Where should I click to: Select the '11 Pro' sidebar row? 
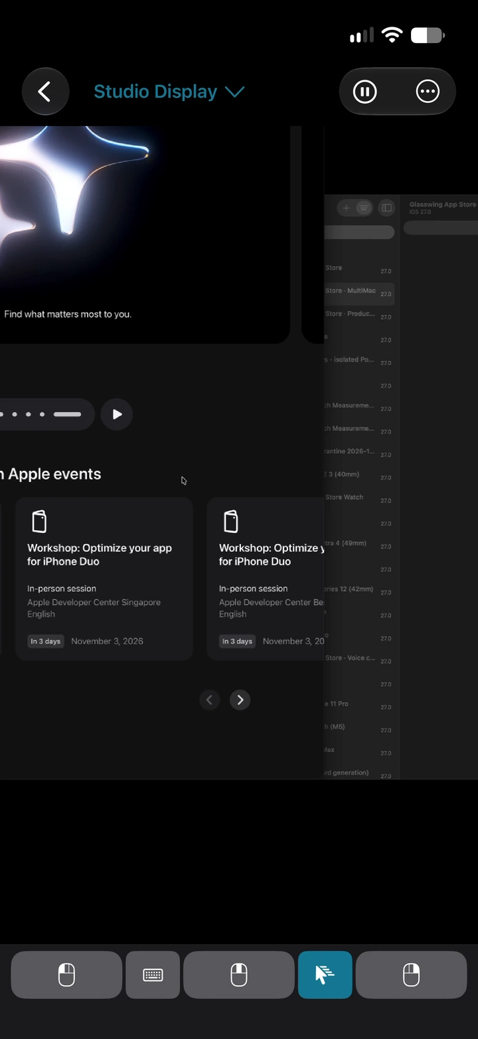[x=360, y=707]
